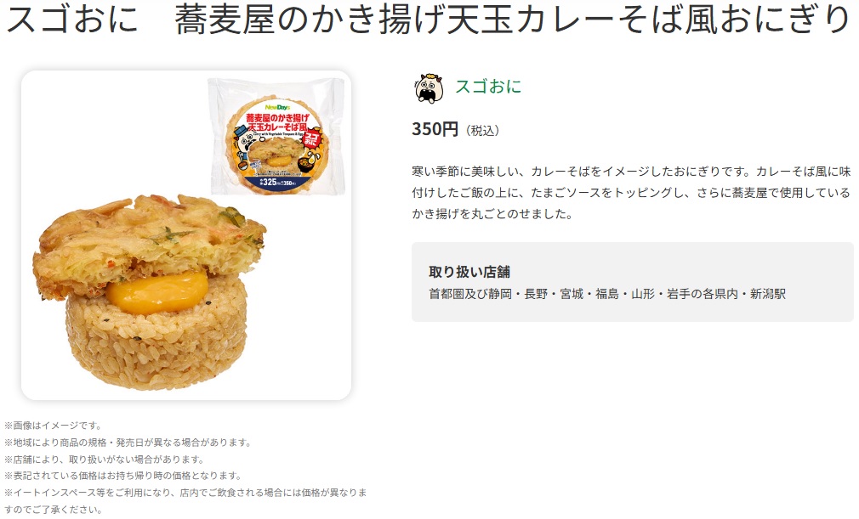Click the red スゴおに badge on package
Screen dimensions: 859x519
(312, 139)
